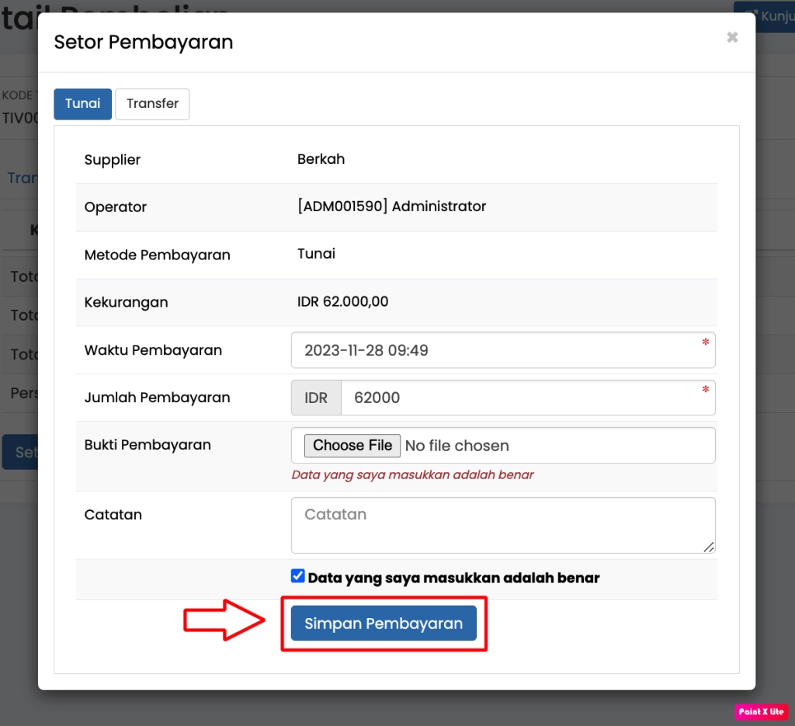Screen dimensions: 795x726
Task: Close the Setor Pembayaran dialog
Action: pyautogui.click(x=732, y=37)
